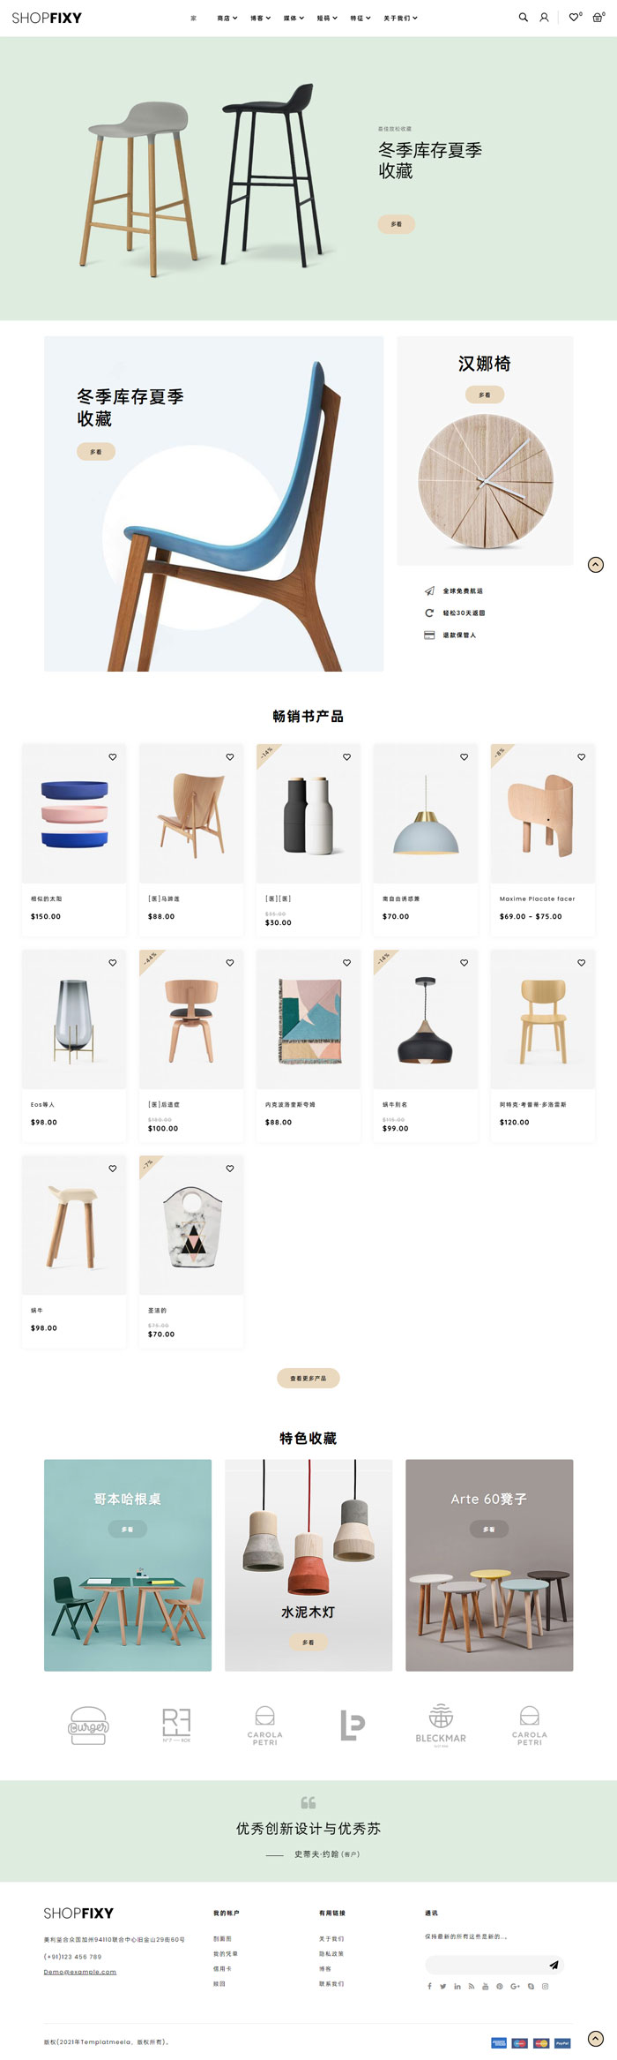617x2060 pixels.
Task: Open the header wishlist heart icon
Action: (x=575, y=17)
